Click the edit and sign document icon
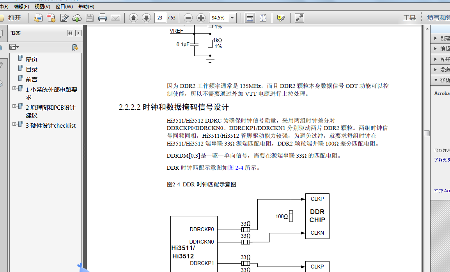Image resolution: width=450 pixels, height=272 pixels. pos(64,18)
